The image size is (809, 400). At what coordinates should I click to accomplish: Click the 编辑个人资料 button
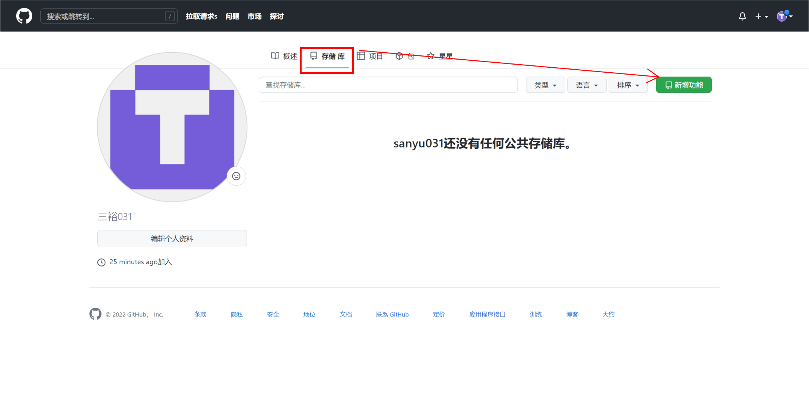[172, 238]
